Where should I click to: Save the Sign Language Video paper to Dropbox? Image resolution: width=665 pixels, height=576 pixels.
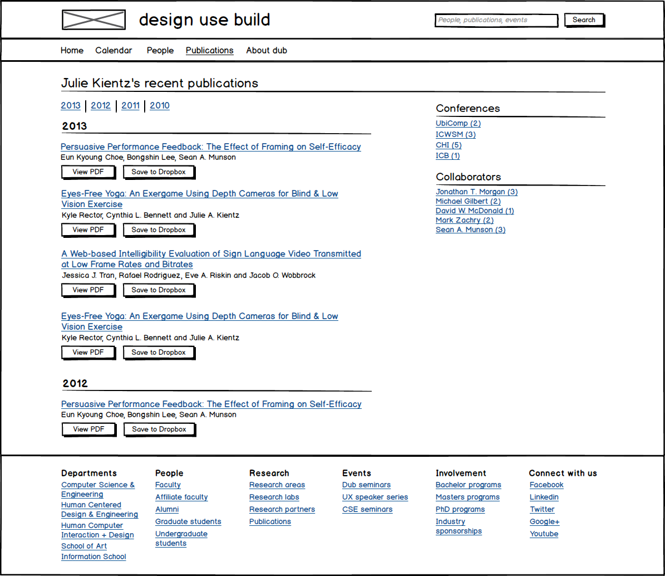pos(159,290)
